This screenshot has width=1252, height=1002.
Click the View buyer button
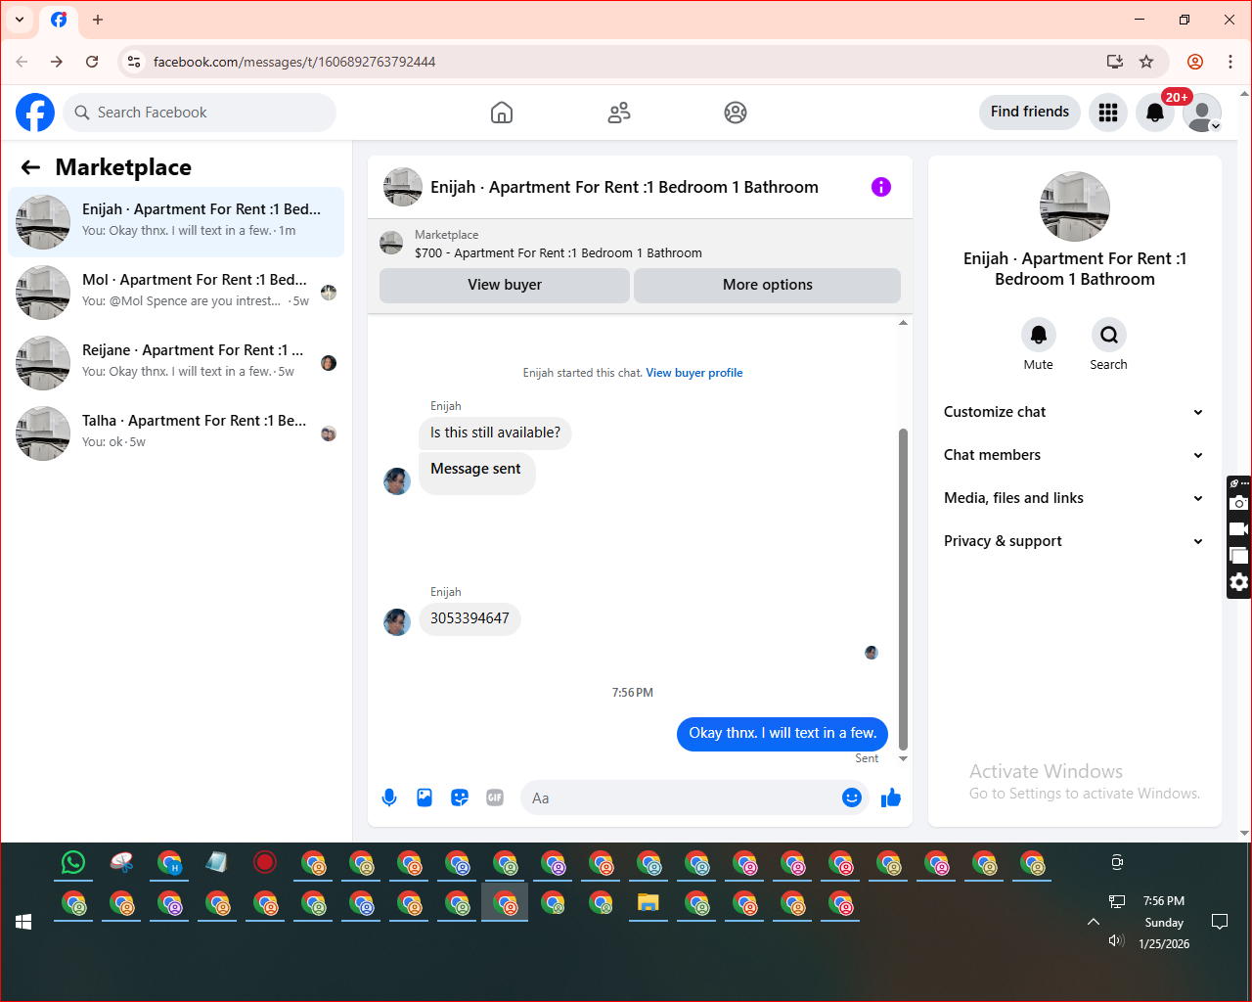[x=505, y=285]
